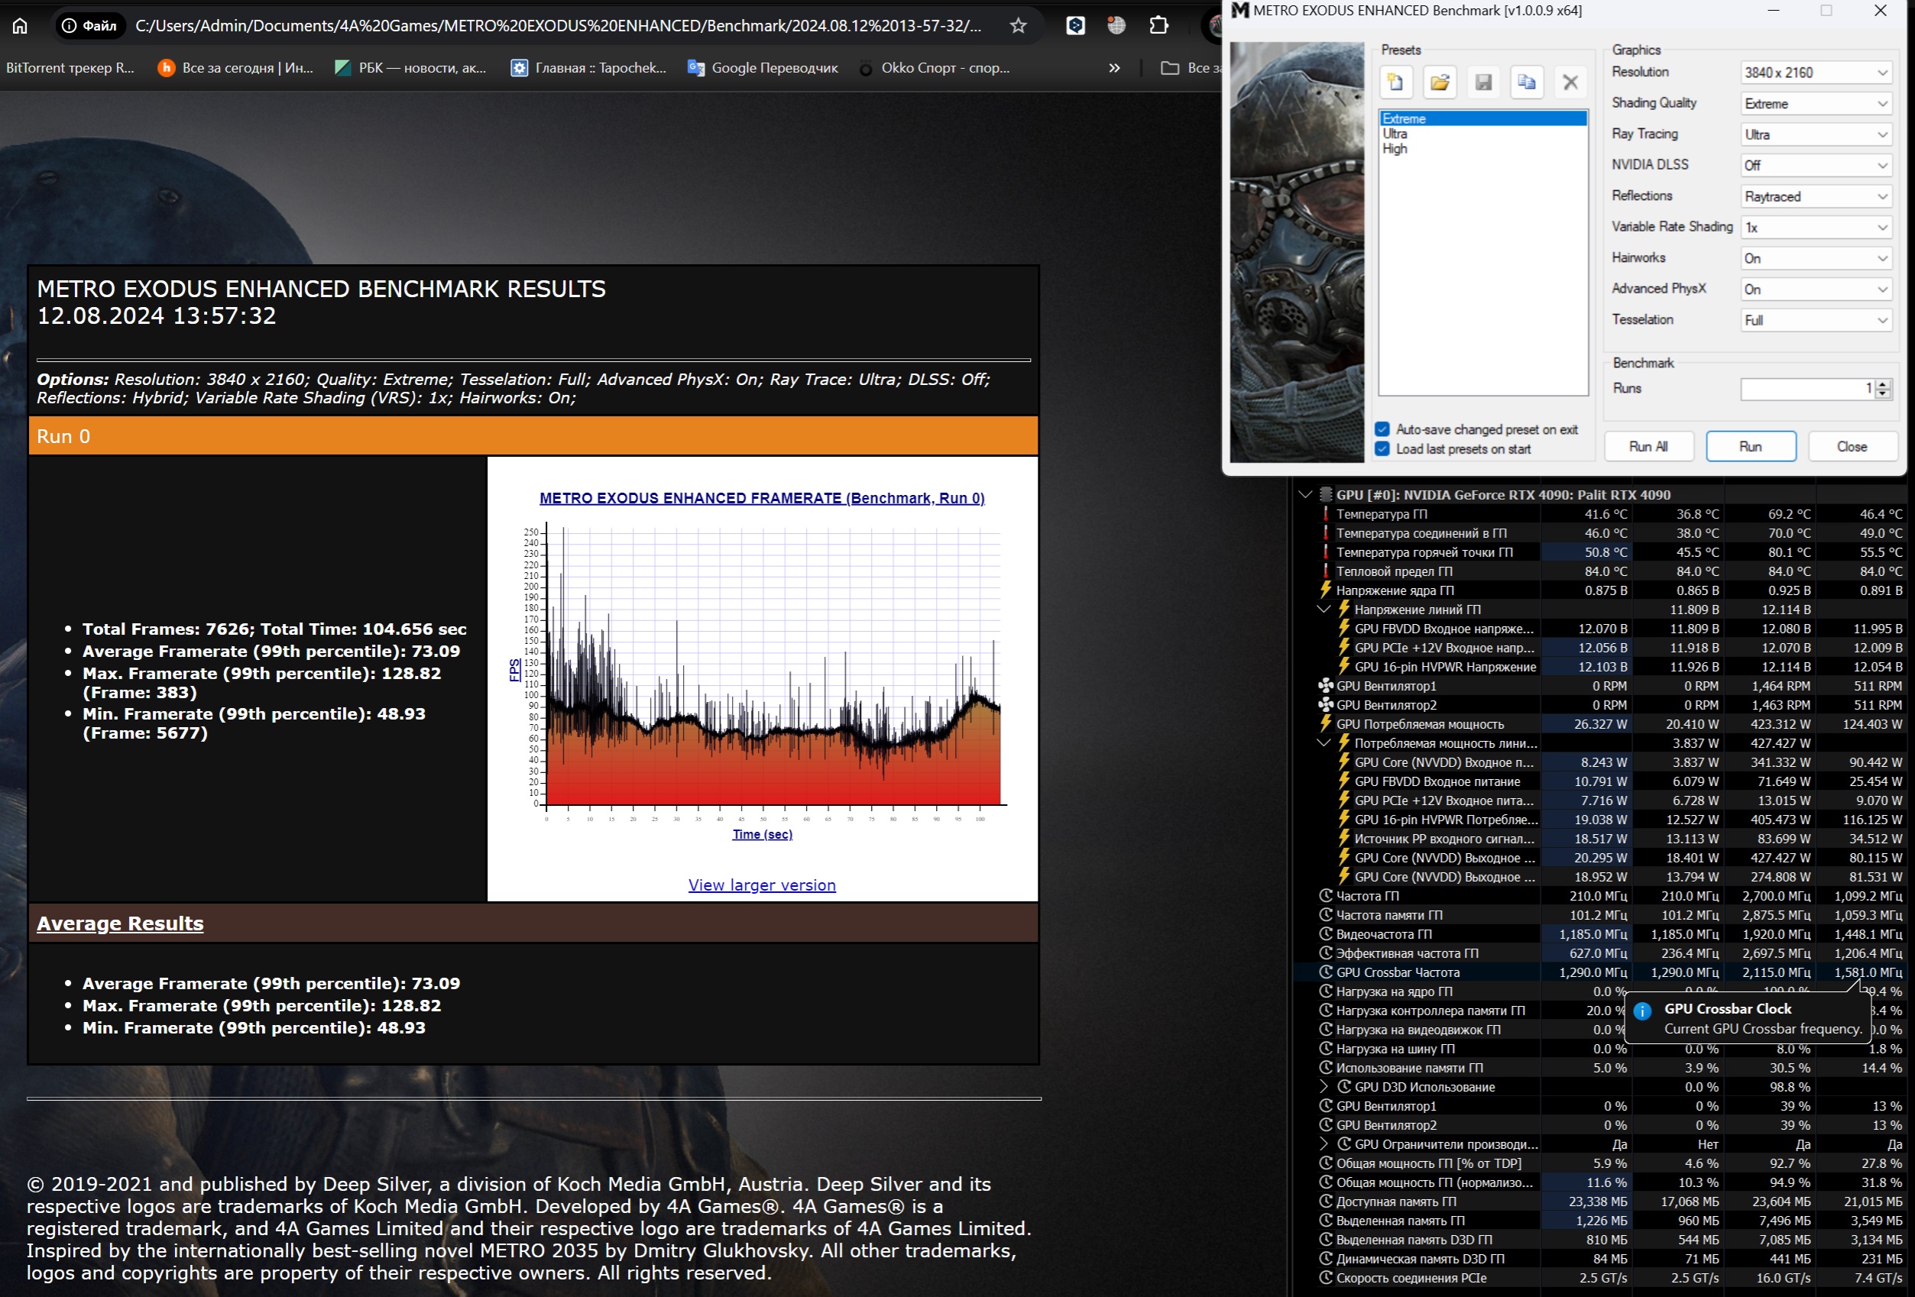1915x1297 pixels.
Task: Increase Runs count with the spinner arrow
Action: point(1882,383)
